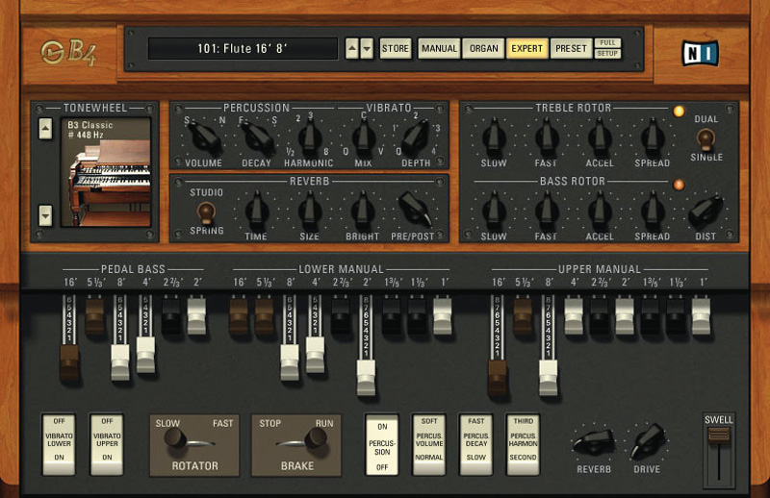Toggle the Reverb STUDIO/SPRING switch
The width and height of the screenshot is (770, 498).
pos(206,212)
